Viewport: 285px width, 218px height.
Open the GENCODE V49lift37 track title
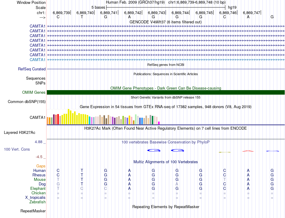pos(165,22)
